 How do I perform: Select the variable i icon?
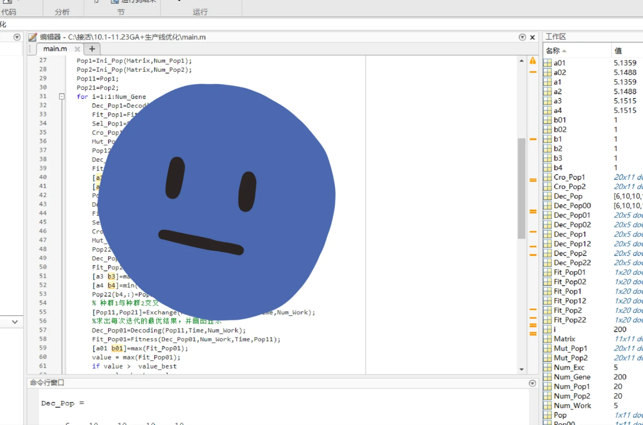[547, 329]
